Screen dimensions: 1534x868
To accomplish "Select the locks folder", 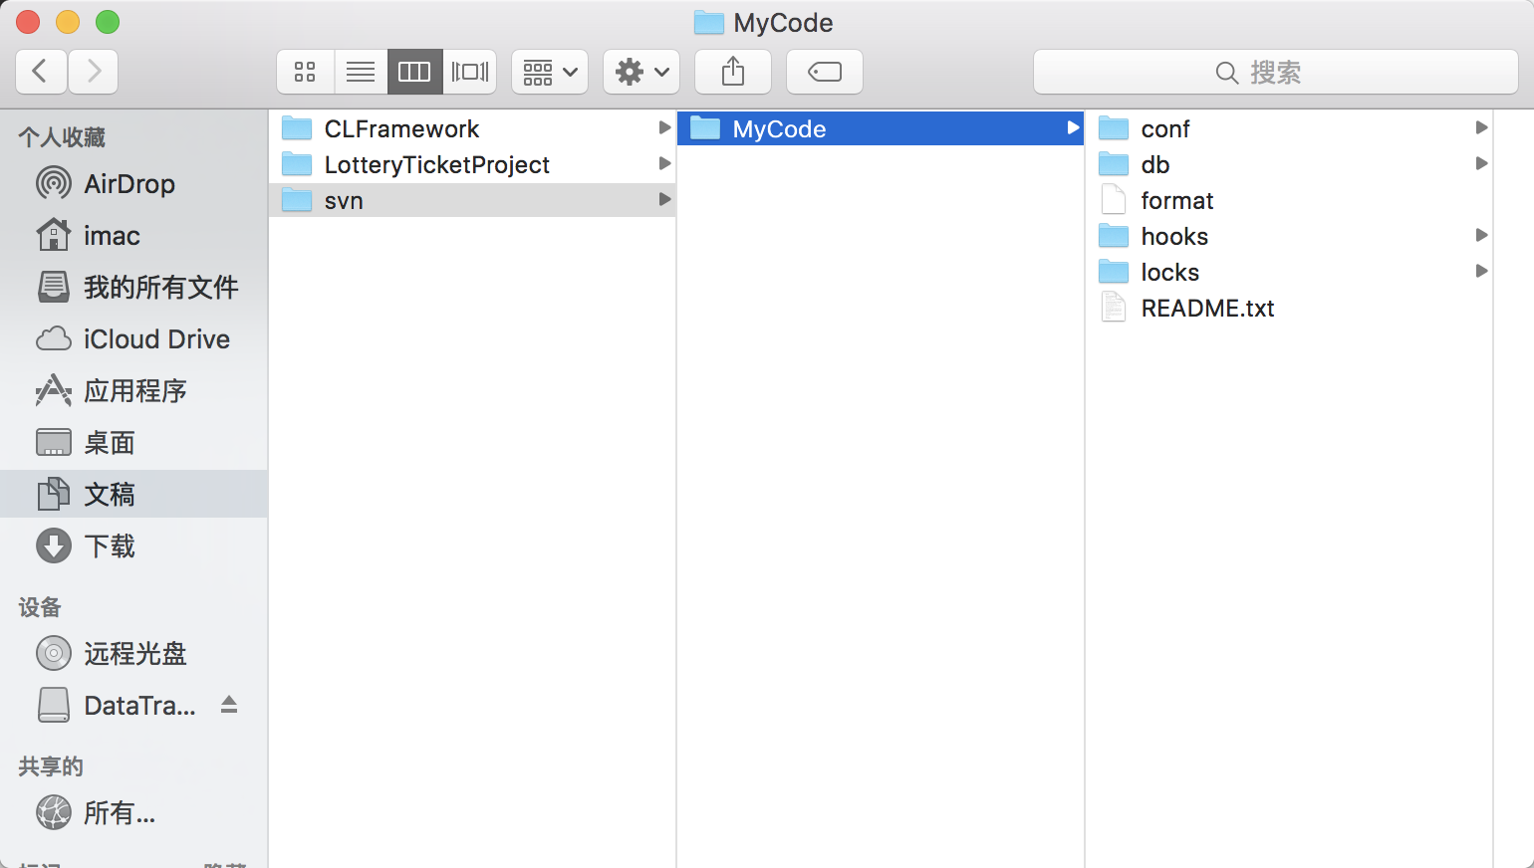I will pos(1289,272).
